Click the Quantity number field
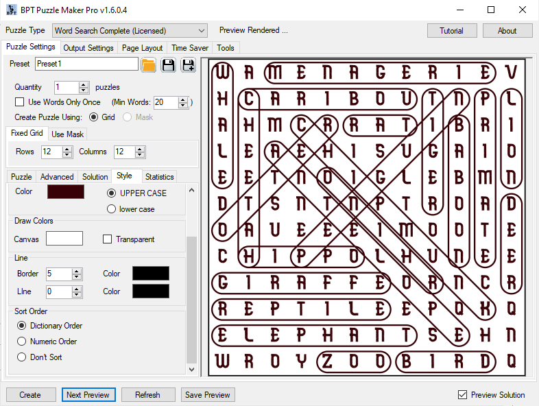Viewport: 539px width, 406px height. click(67, 87)
